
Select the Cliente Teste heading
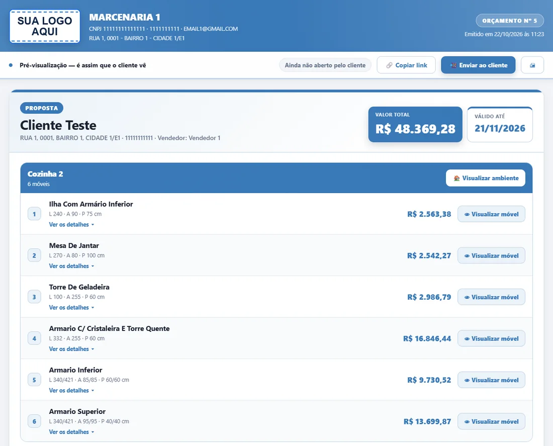(x=58, y=125)
